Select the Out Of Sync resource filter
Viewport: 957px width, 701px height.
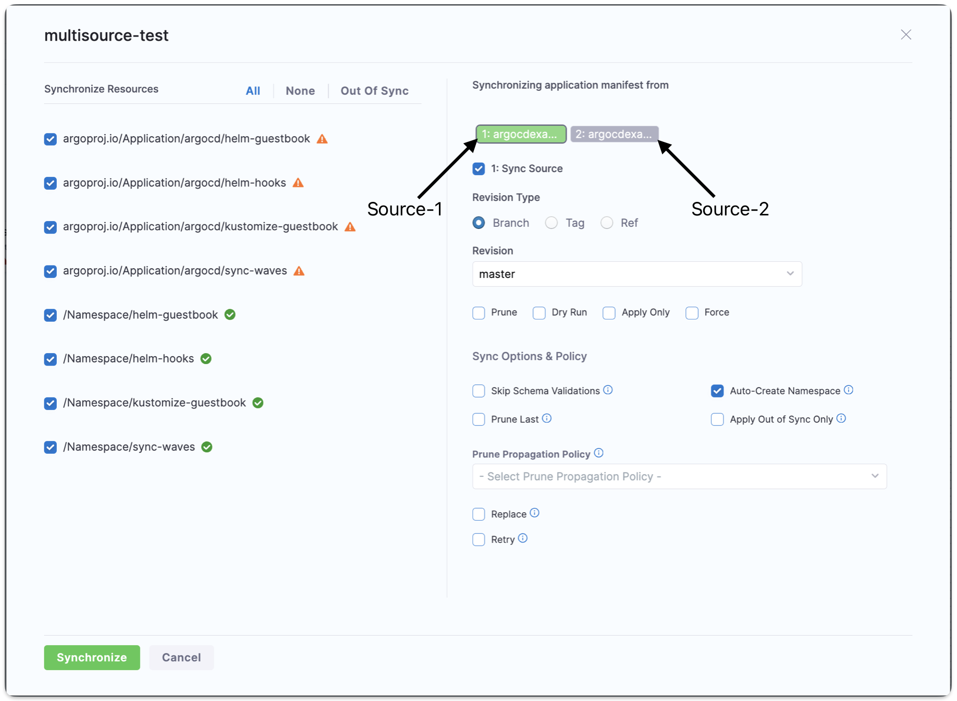pyautogui.click(x=374, y=91)
